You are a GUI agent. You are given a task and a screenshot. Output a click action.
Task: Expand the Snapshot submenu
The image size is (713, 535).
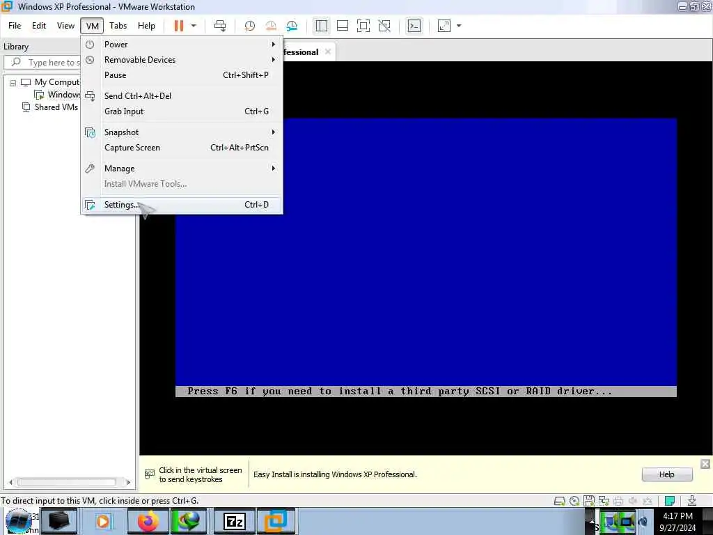click(x=182, y=132)
